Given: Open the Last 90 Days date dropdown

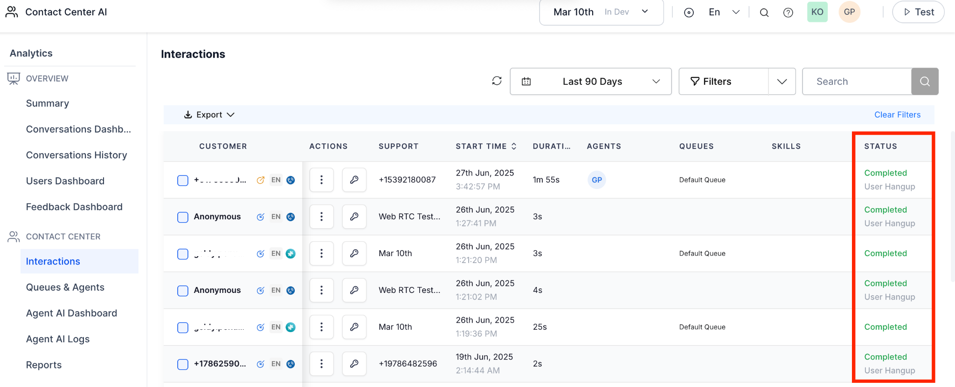Looking at the screenshot, I should tap(590, 81).
